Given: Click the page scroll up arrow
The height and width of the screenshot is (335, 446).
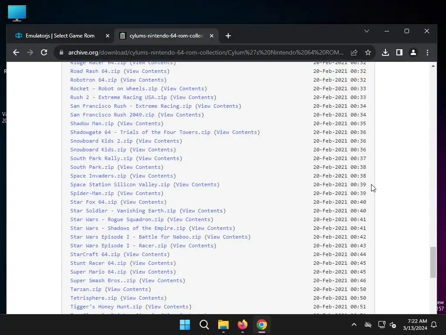Looking at the screenshot, I should (433, 66).
